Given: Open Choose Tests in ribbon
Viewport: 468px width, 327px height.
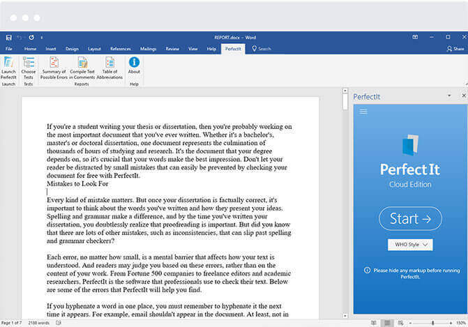Looking at the screenshot, I should (29, 68).
